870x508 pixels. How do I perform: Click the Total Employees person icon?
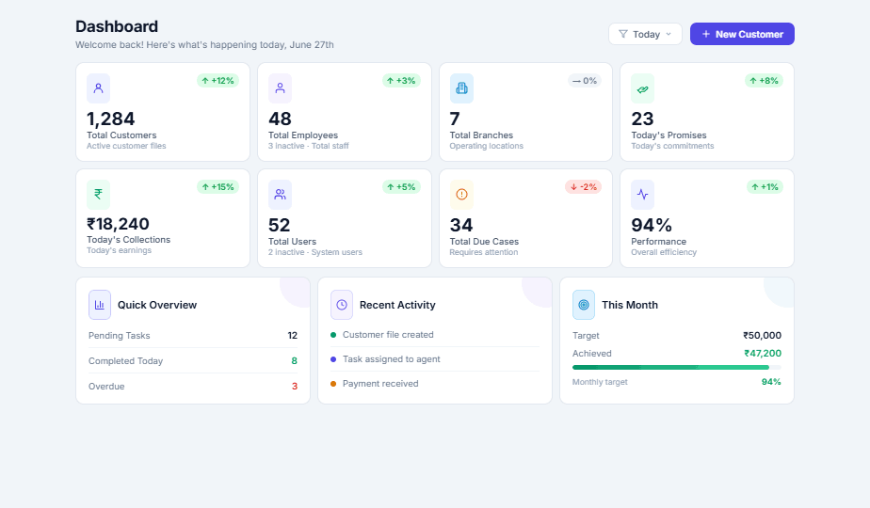pyautogui.click(x=281, y=88)
